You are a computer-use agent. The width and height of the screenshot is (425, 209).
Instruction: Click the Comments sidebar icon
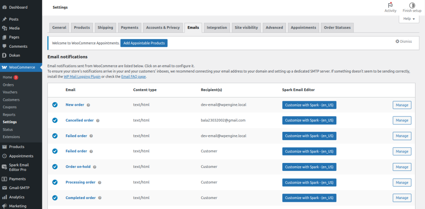pyautogui.click(x=4, y=46)
